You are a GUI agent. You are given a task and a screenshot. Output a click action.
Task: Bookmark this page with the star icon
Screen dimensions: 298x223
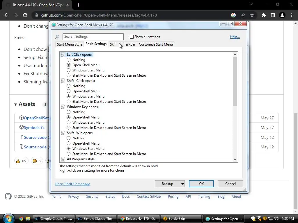(252, 15)
